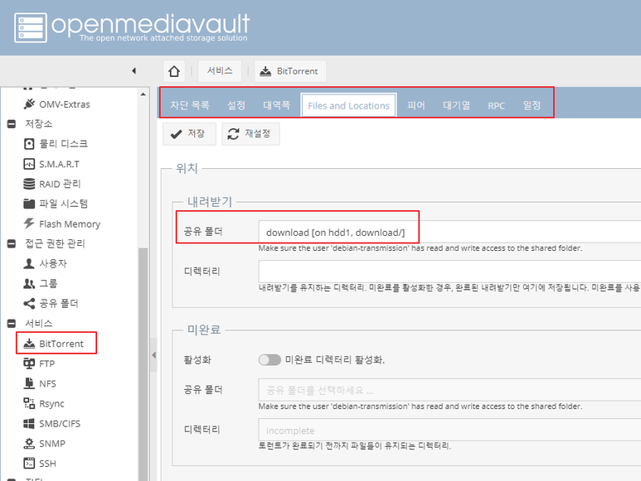Click the checkmark icon on 저장
Image resolution: width=641 pixels, height=481 pixels.
(x=176, y=134)
